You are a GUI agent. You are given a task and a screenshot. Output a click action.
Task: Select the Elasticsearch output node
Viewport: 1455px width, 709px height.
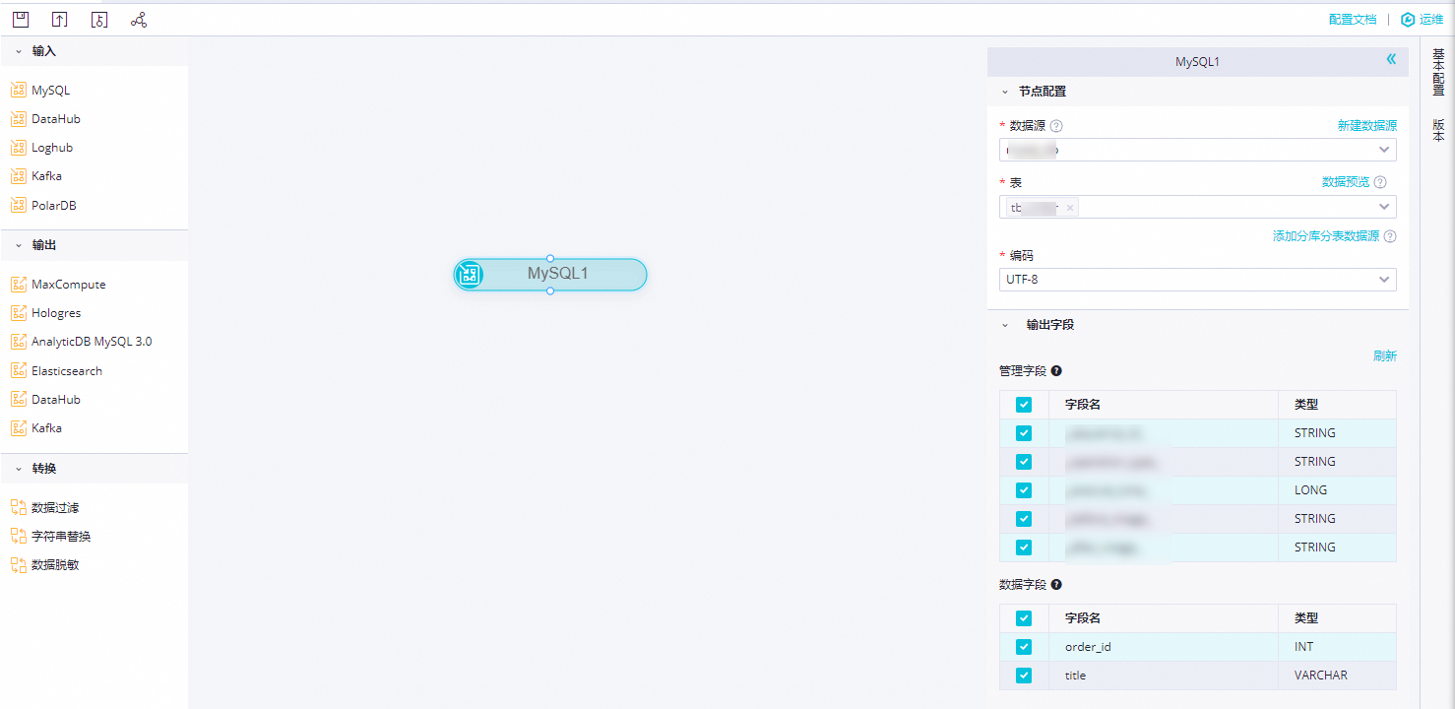tap(56, 370)
